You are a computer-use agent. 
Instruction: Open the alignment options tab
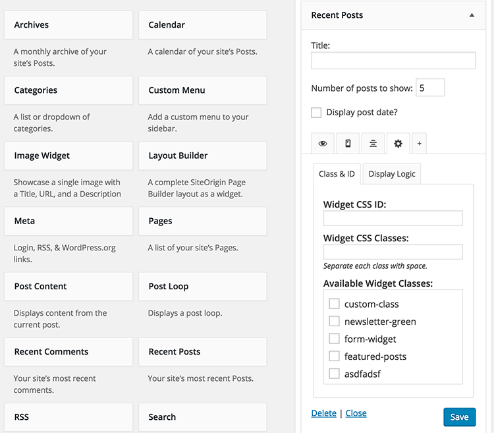click(x=373, y=143)
